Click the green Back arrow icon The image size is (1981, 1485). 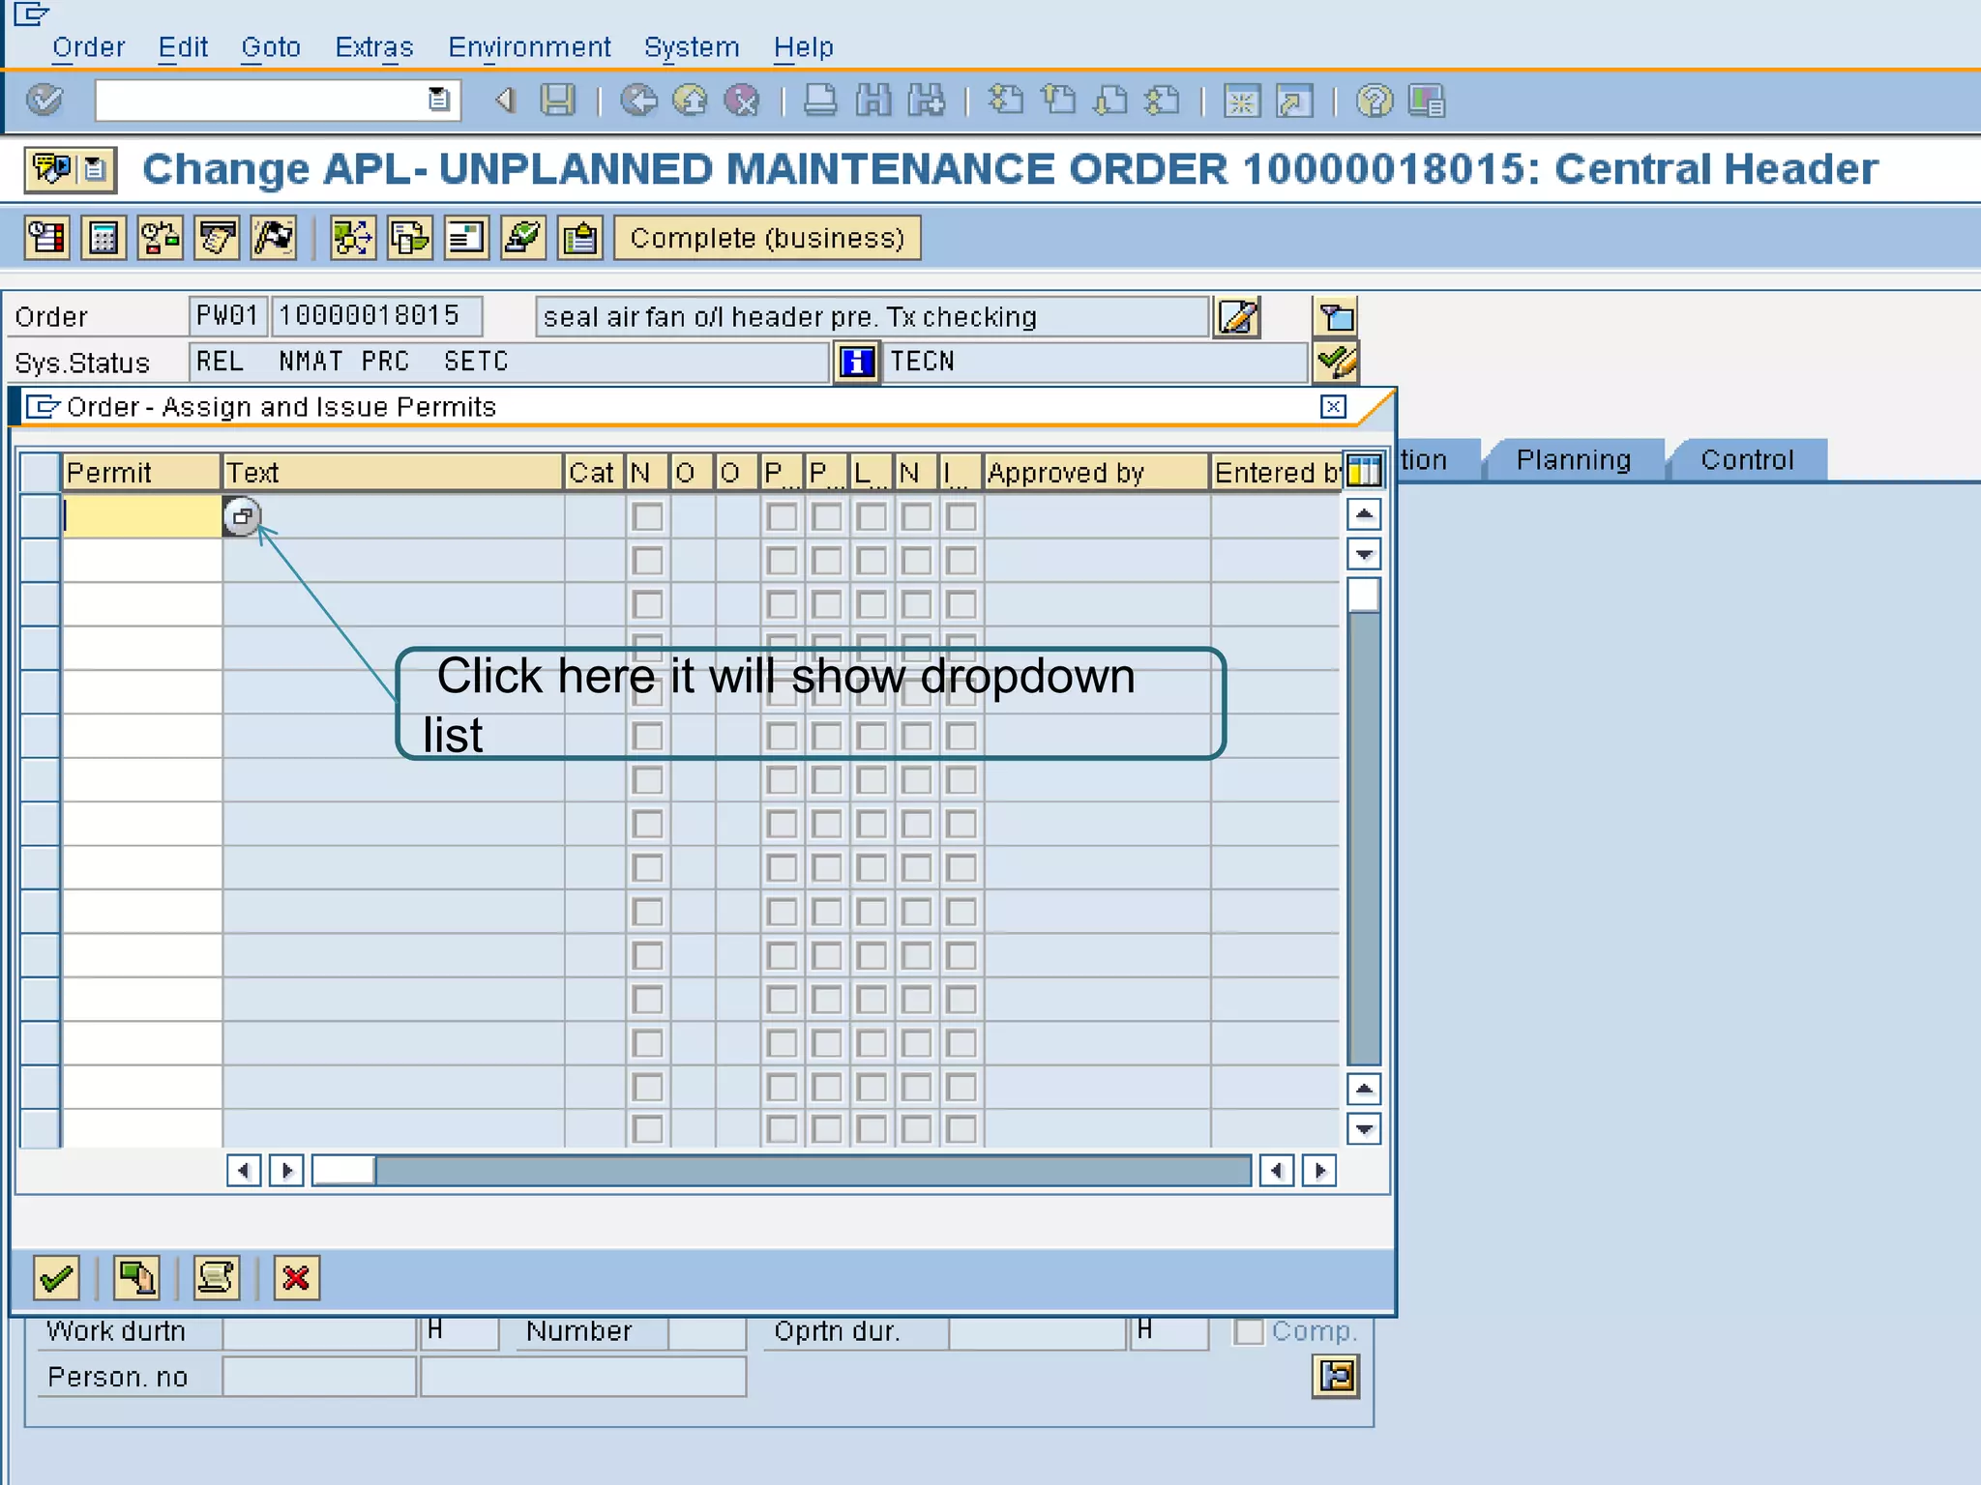638,100
